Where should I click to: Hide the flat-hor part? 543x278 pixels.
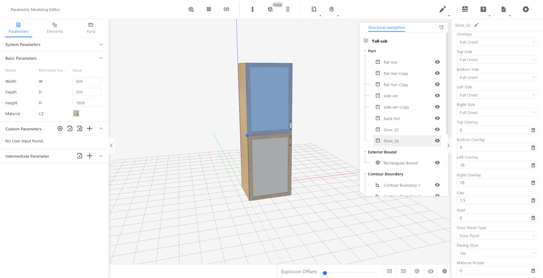point(437,62)
